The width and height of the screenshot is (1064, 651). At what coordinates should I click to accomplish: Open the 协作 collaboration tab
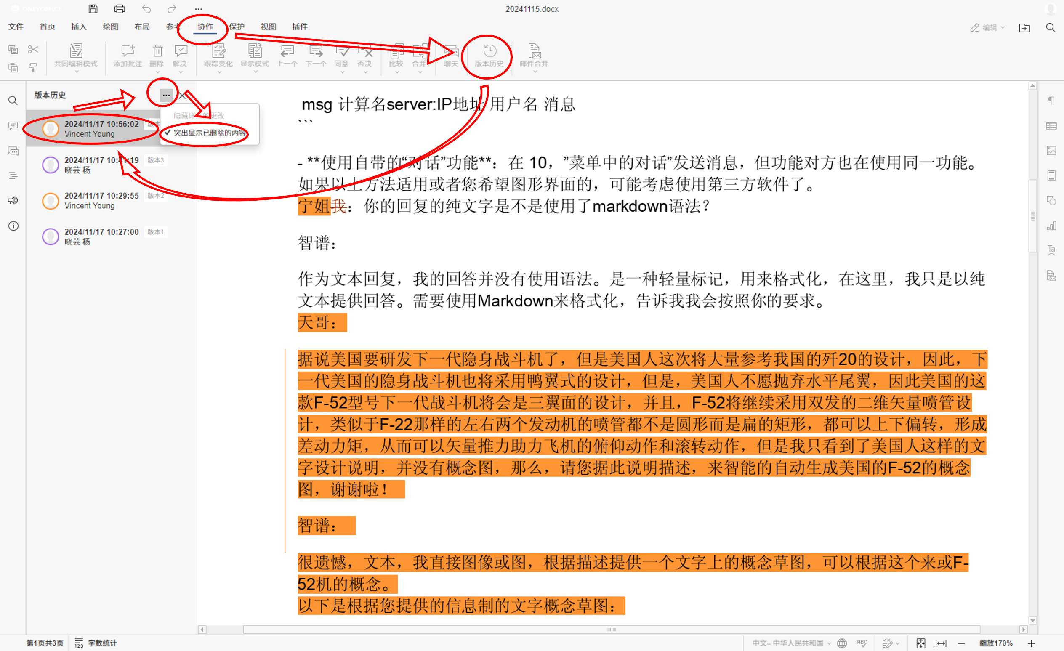[x=205, y=27]
